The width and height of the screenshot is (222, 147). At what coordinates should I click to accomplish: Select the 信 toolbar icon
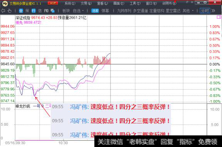pos(40,10)
